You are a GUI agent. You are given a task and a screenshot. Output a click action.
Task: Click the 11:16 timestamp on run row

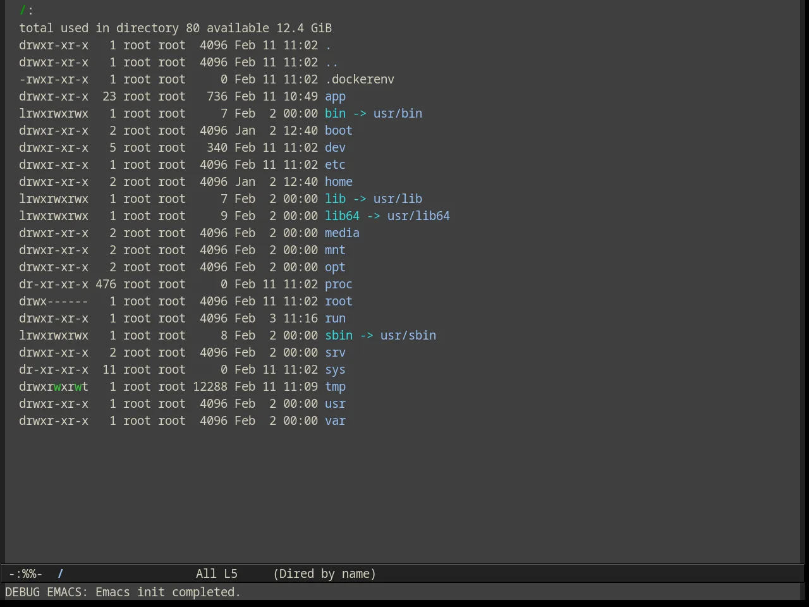(x=300, y=319)
